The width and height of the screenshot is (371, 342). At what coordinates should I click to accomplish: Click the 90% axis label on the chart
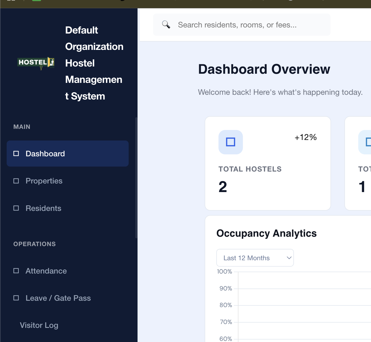[x=226, y=289]
